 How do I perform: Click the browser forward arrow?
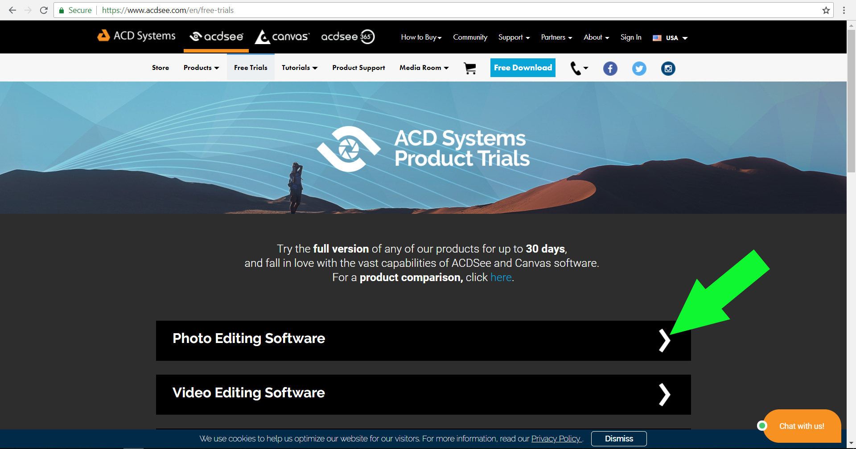pyautogui.click(x=28, y=10)
